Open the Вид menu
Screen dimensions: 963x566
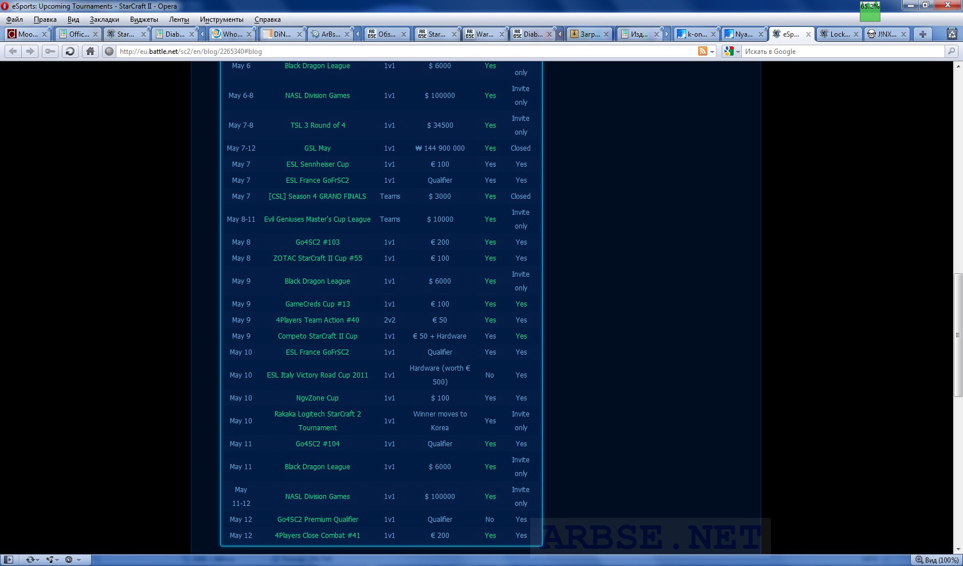[73, 19]
